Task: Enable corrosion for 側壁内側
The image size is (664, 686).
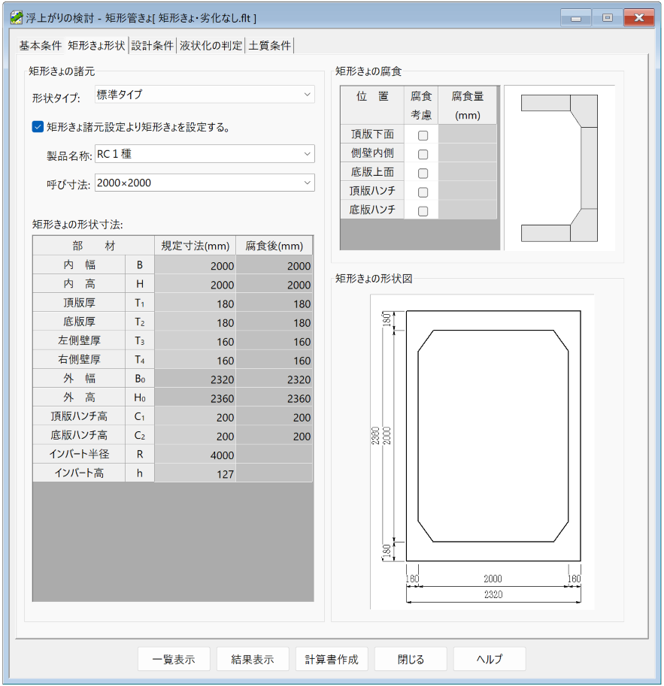Action: coord(423,155)
